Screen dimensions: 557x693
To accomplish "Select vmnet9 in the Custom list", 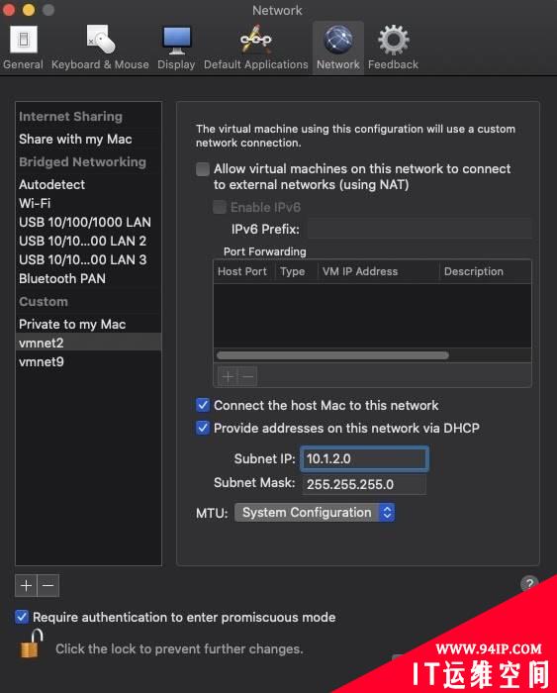I will (x=88, y=361).
